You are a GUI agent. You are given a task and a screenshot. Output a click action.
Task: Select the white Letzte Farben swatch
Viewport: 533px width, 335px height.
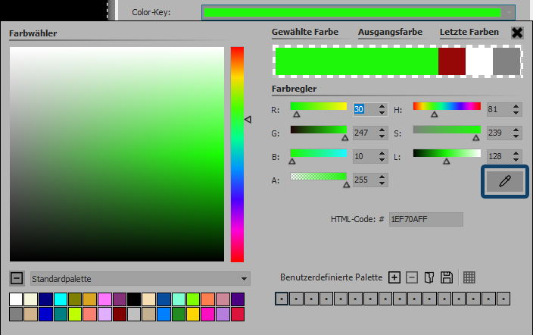(479, 61)
